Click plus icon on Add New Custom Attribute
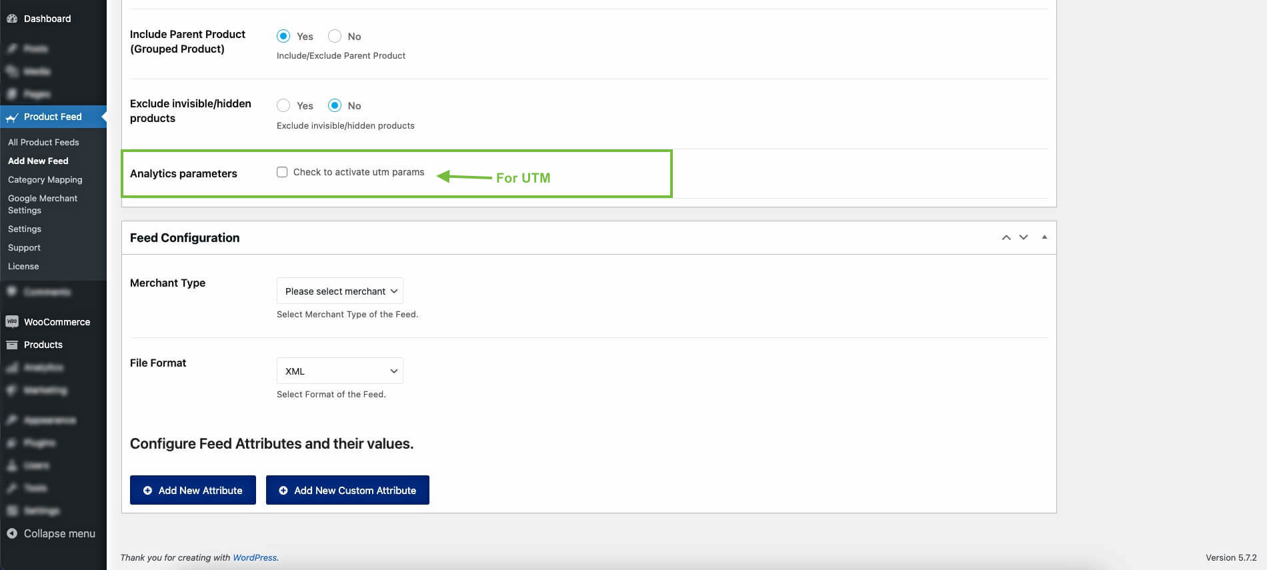This screenshot has width=1267, height=570. (x=283, y=490)
